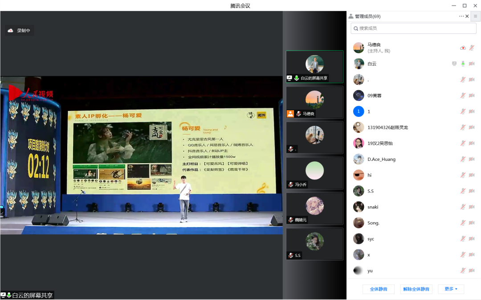Click the camera icon for member hi
The height and width of the screenshot is (300, 481).
472,175
